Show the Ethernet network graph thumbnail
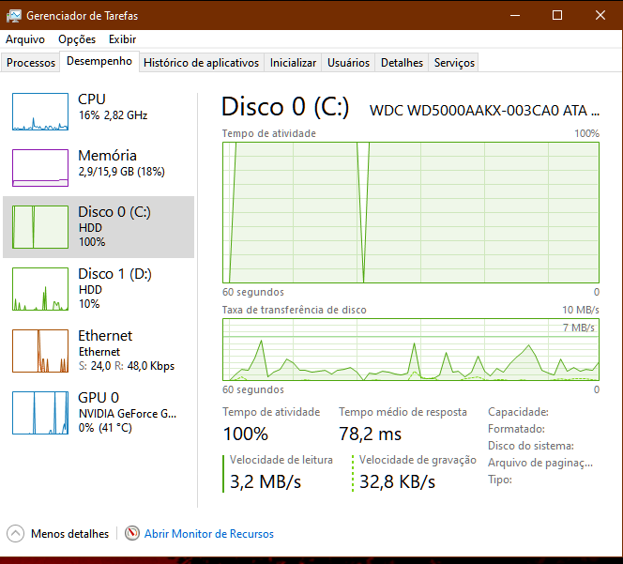 pyautogui.click(x=40, y=351)
